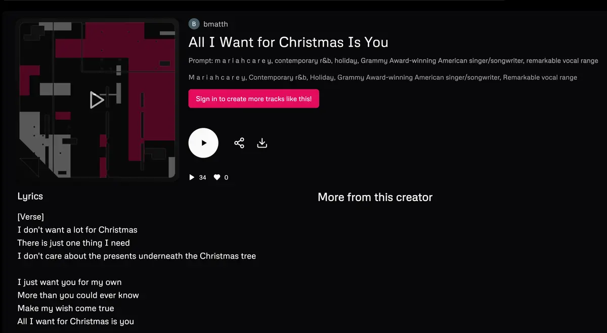Download the track using the download icon
The width and height of the screenshot is (607, 333).
(262, 143)
